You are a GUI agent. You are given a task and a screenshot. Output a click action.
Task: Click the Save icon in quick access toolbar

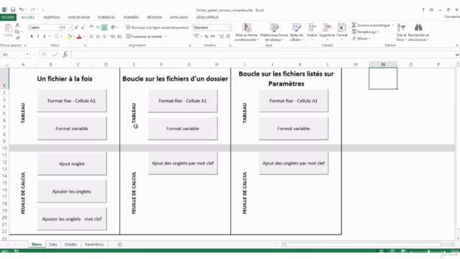tap(13, 9)
